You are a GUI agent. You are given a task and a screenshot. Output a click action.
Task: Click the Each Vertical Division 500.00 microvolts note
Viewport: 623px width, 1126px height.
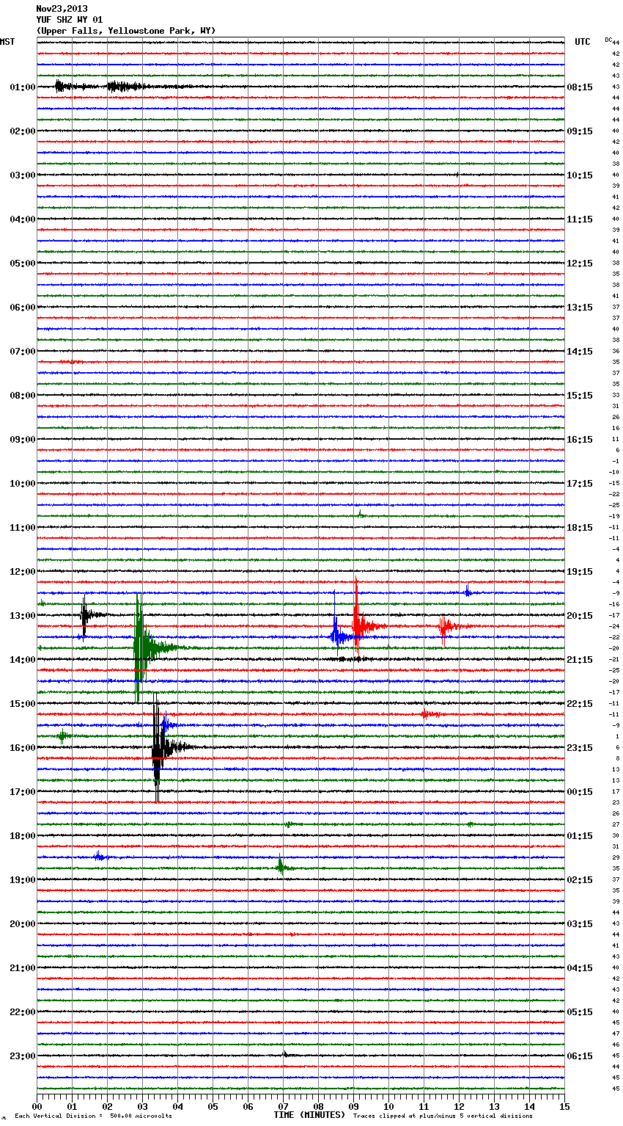coord(93,1116)
